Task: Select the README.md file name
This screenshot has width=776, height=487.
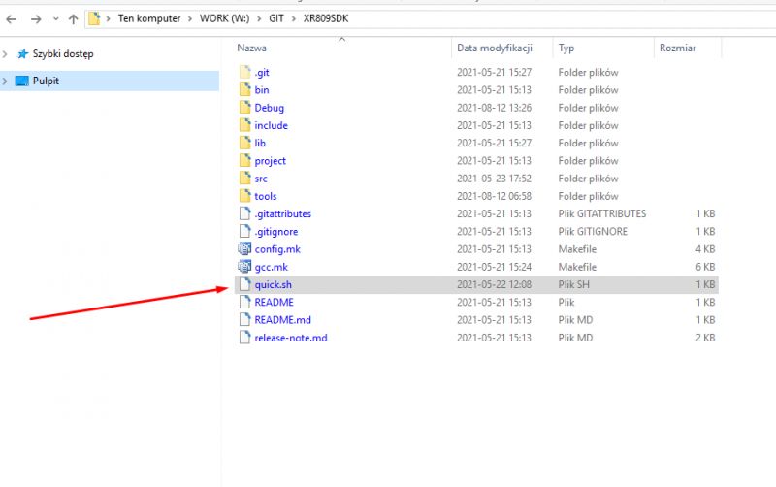Action: 282,320
